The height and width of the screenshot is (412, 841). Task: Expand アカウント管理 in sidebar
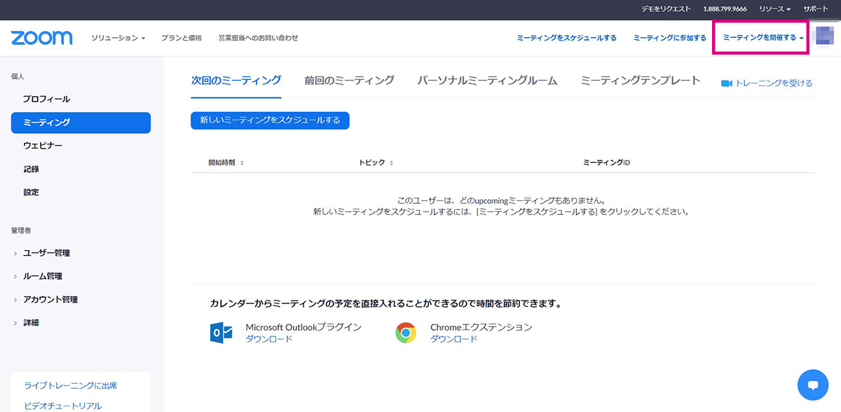(x=46, y=299)
